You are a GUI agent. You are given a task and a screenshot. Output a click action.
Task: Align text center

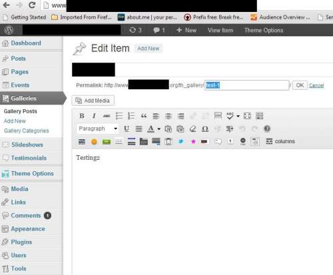click(168, 116)
